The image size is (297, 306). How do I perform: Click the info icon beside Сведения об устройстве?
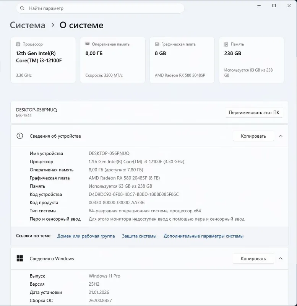pos(20,136)
